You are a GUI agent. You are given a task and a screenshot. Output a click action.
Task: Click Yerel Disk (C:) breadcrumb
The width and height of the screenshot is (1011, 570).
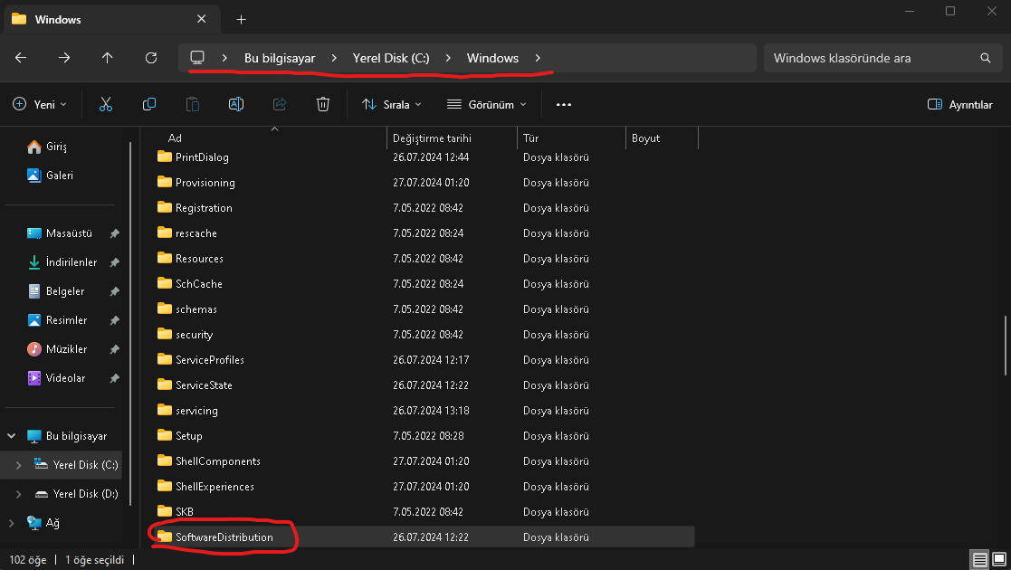[x=391, y=58]
